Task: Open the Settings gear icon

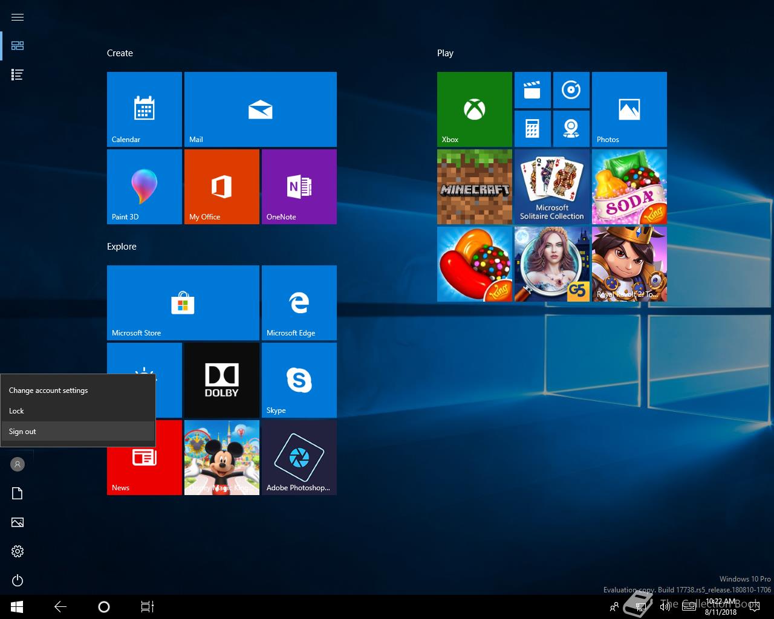Action: point(18,551)
